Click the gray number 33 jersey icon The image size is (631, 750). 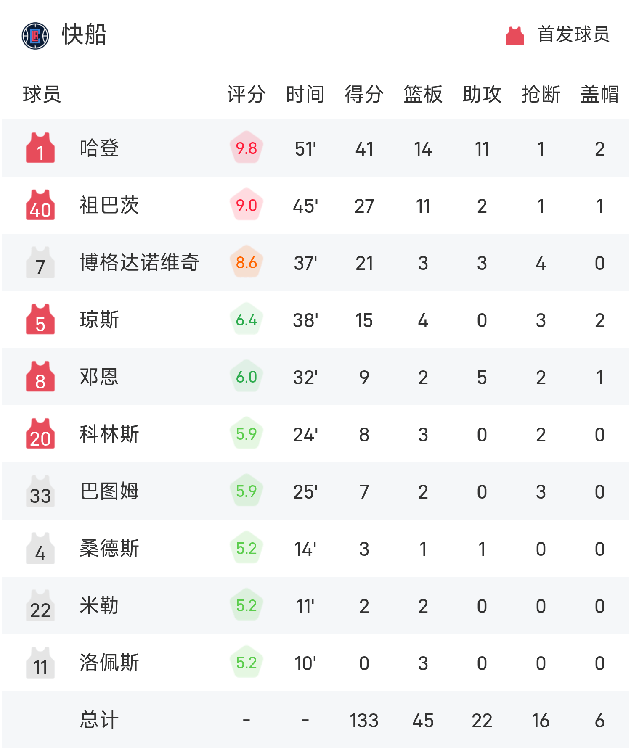pos(40,491)
